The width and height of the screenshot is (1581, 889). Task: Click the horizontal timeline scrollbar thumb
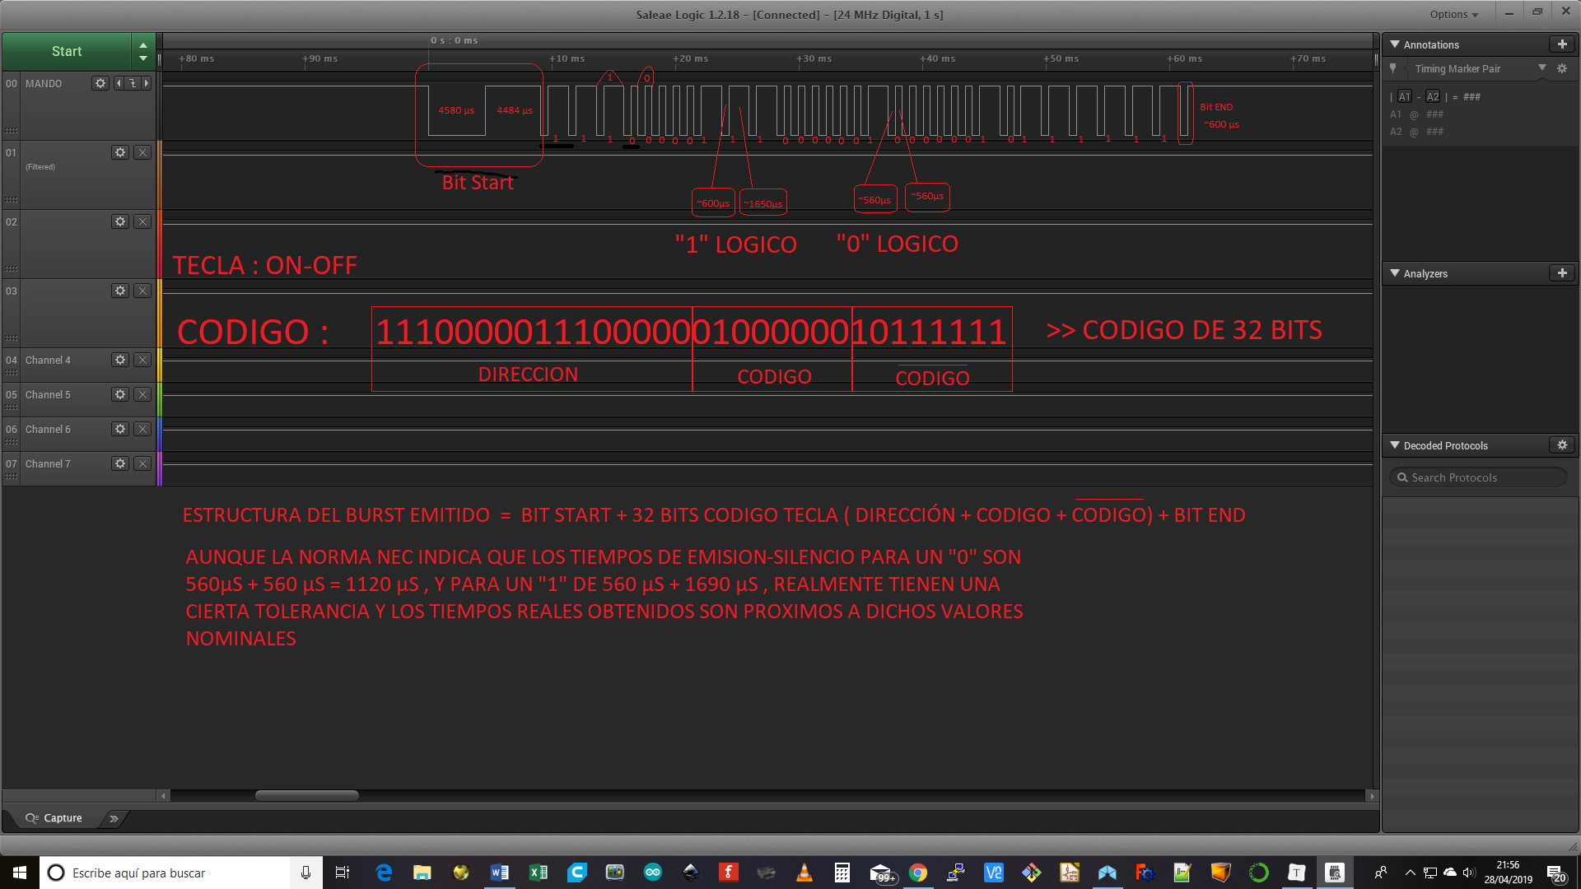coord(306,796)
